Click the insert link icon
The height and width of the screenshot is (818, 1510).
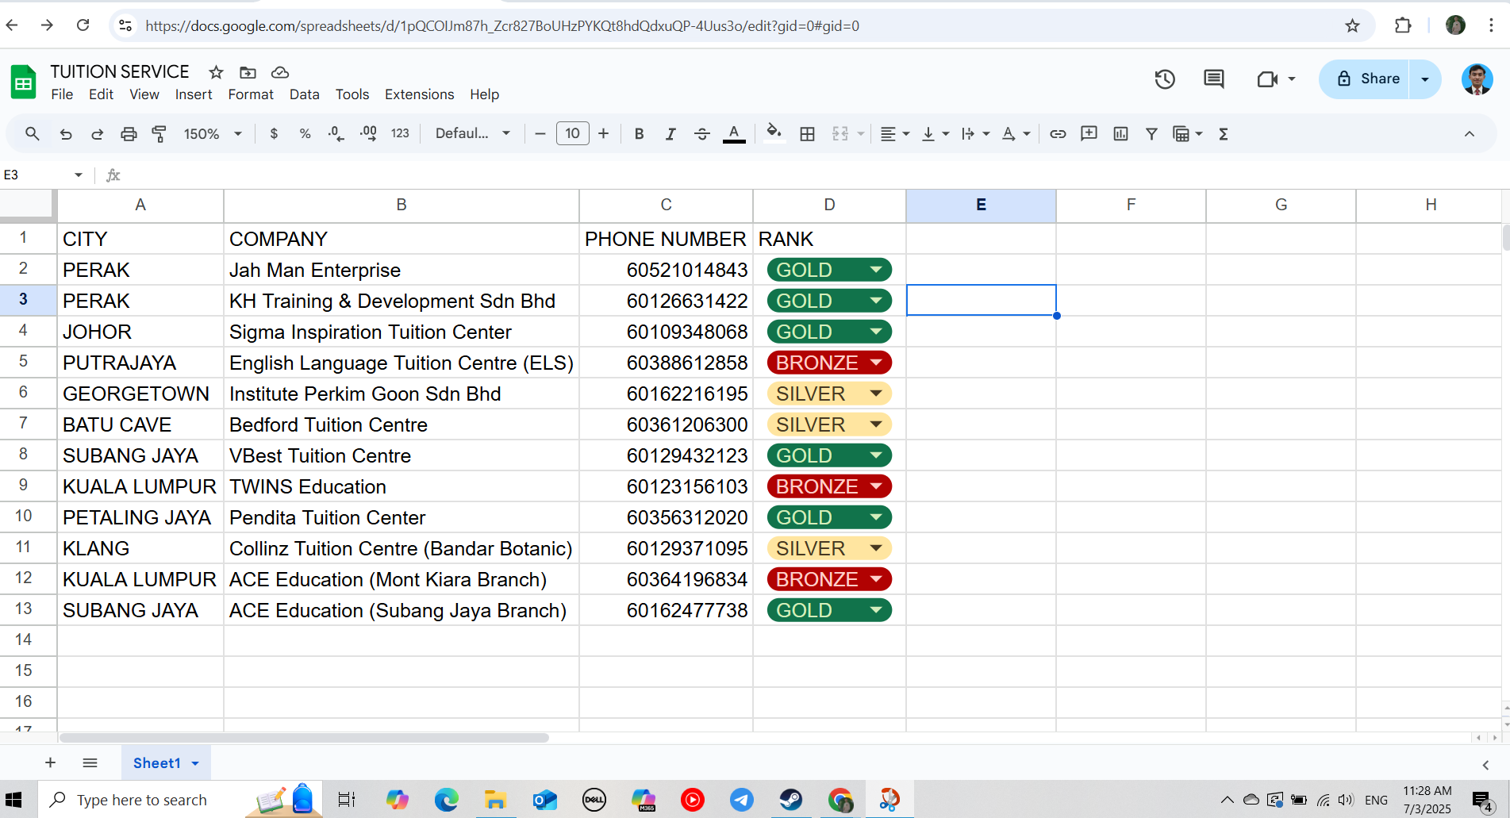1058,134
